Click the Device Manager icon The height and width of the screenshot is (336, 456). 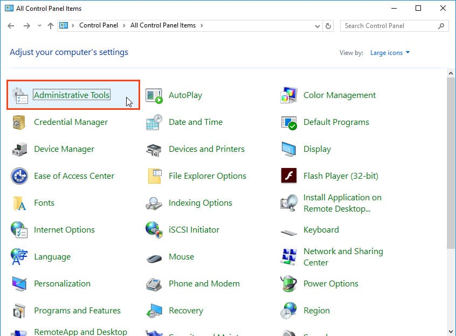coord(20,149)
